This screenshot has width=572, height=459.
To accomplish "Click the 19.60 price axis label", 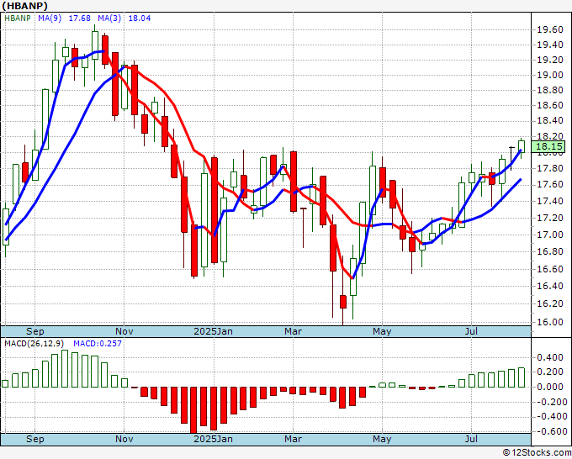I will [x=550, y=30].
